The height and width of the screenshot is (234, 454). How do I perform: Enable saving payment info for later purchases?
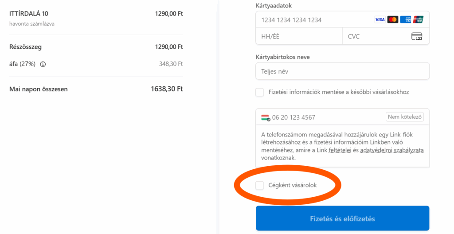tap(260, 92)
